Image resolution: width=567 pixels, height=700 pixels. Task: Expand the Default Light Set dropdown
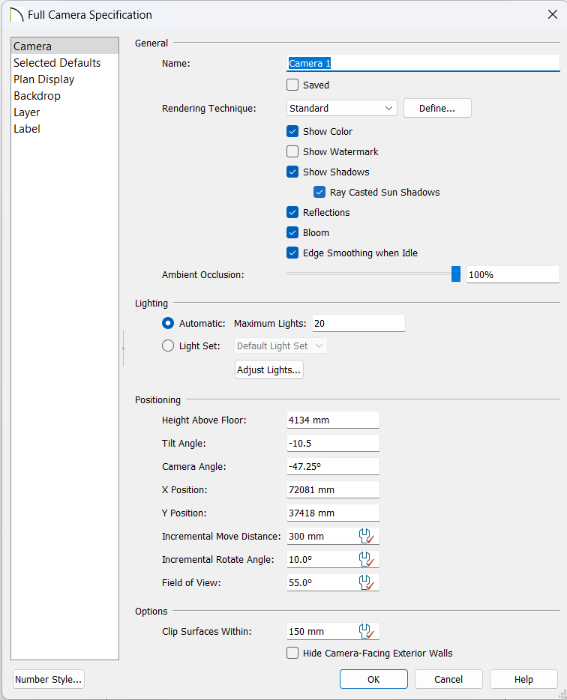pyautogui.click(x=280, y=346)
